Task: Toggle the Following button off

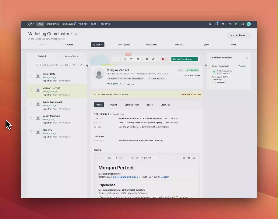Action: (x=192, y=70)
